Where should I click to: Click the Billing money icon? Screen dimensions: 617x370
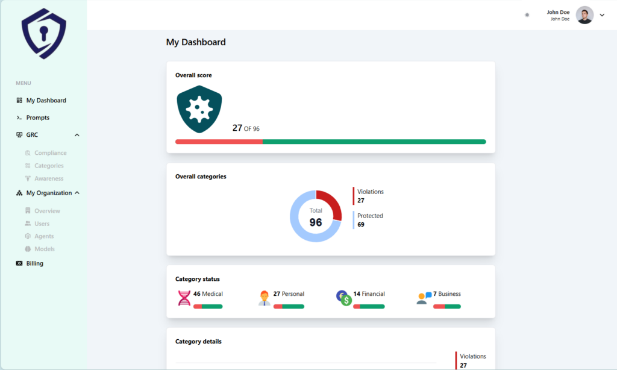(x=19, y=263)
